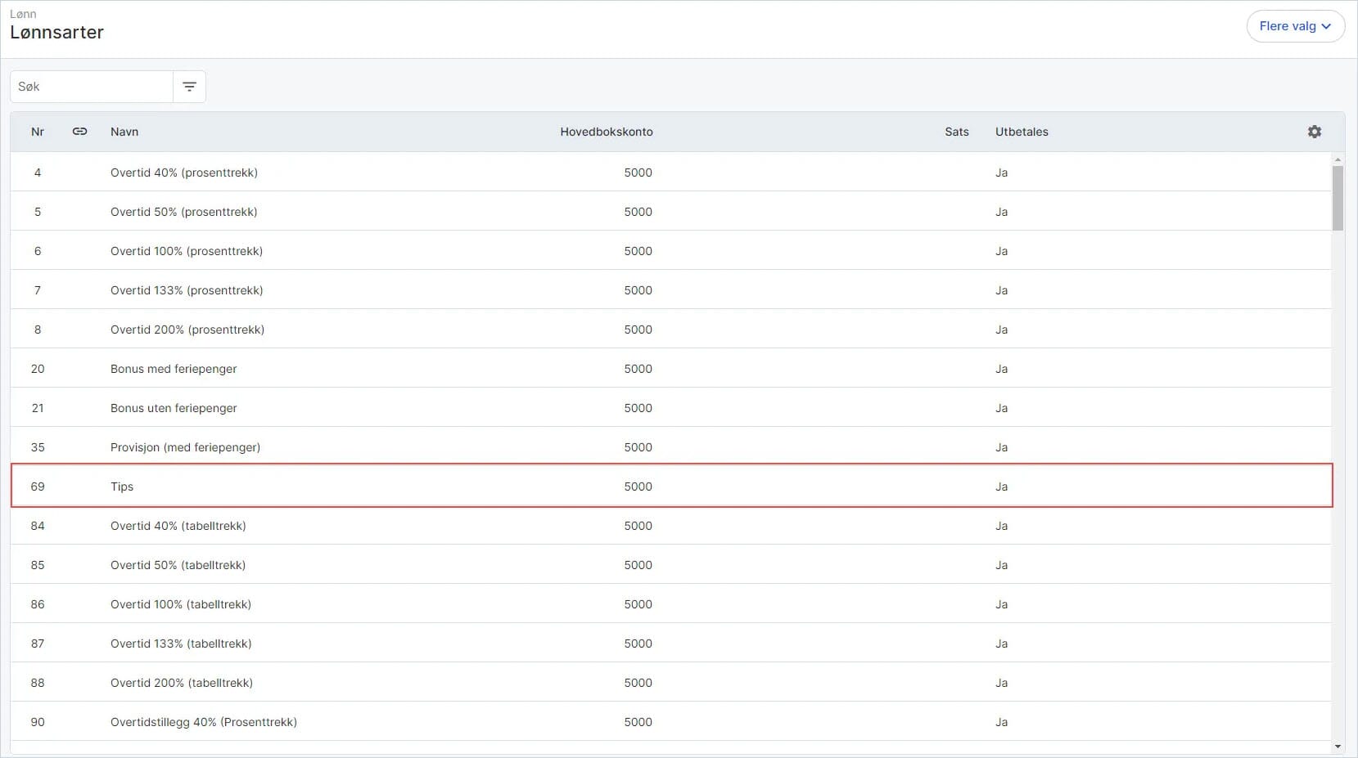Sort by the Utbetales column header
This screenshot has height=758, width=1358.
[x=1022, y=132]
